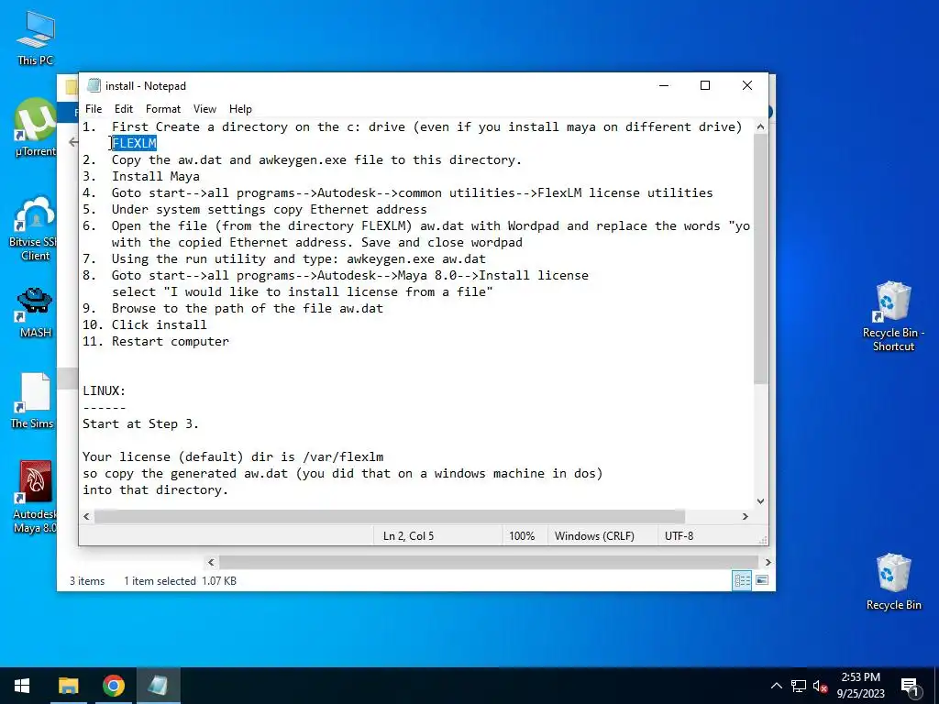The width and height of the screenshot is (939, 704).
Task: Click Notepad window resize grip
Action: pos(763,539)
